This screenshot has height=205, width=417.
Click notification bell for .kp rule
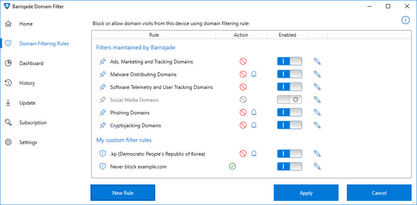pos(254,153)
